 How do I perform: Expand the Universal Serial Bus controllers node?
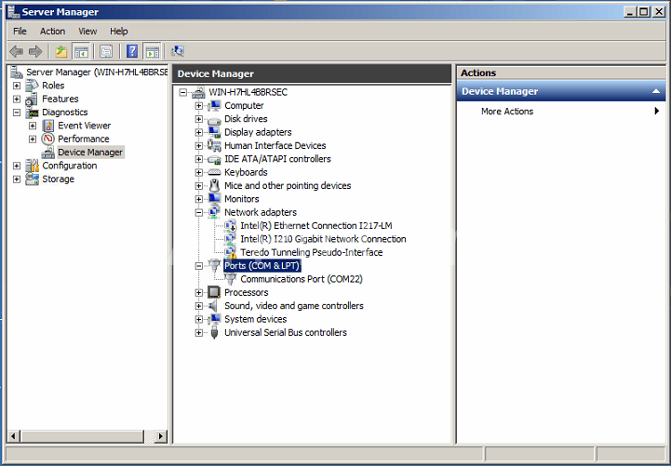tap(198, 333)
